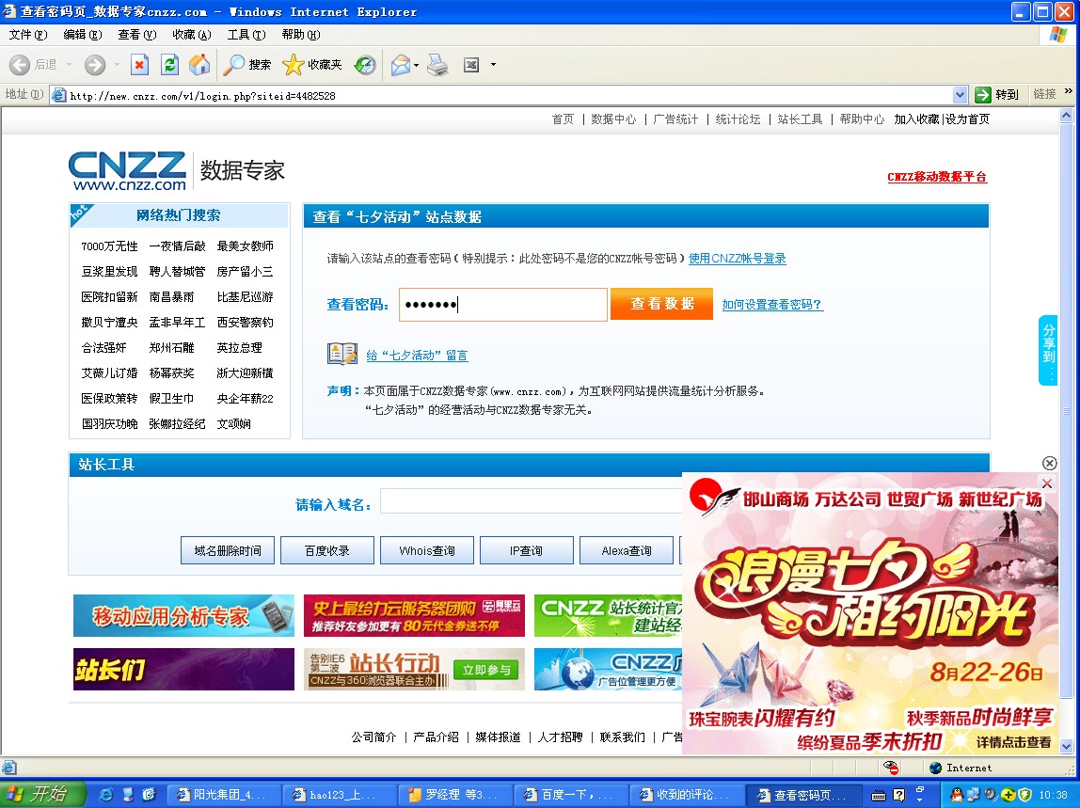1080x808 pixels.
Task: Refresh the page with the green arrows icon
Action: click(169, 65)
